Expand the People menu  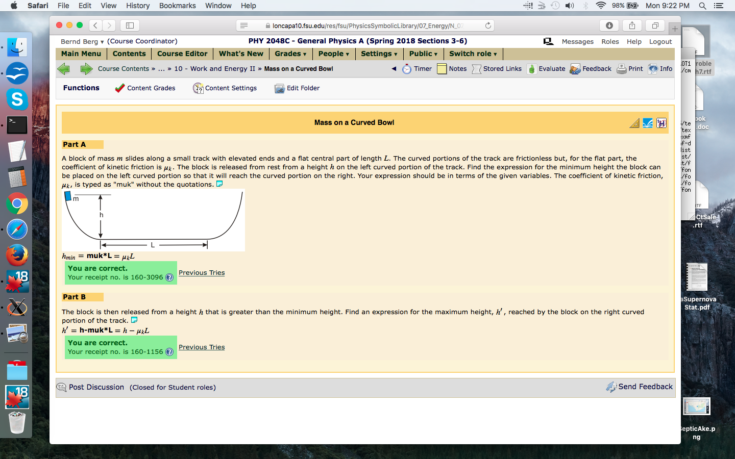[334, 54]
